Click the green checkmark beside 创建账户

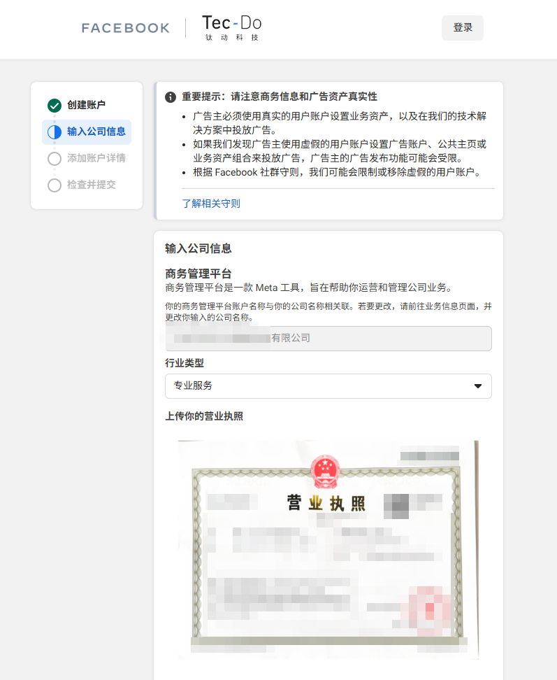55,106
